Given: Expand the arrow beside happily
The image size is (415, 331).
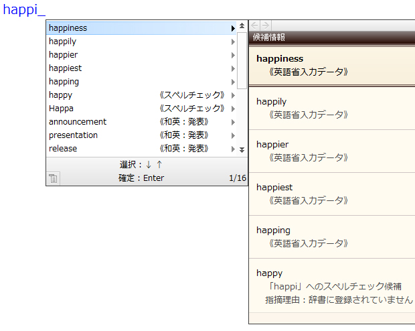Looking at the screenshot, I should (233, 42).
